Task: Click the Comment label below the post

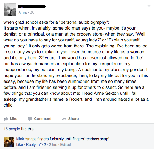Action: click(x=43, y=119)
